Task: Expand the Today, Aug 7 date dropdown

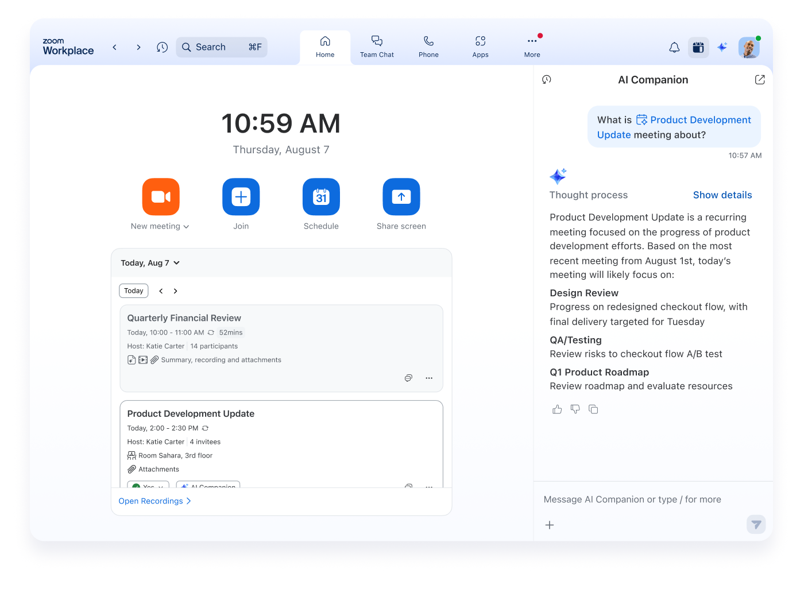Action: 176,263
